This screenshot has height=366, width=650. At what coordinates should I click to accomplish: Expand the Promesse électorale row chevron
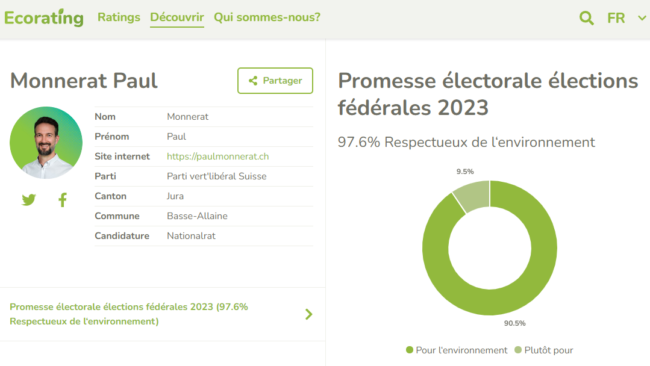(309, 314)
